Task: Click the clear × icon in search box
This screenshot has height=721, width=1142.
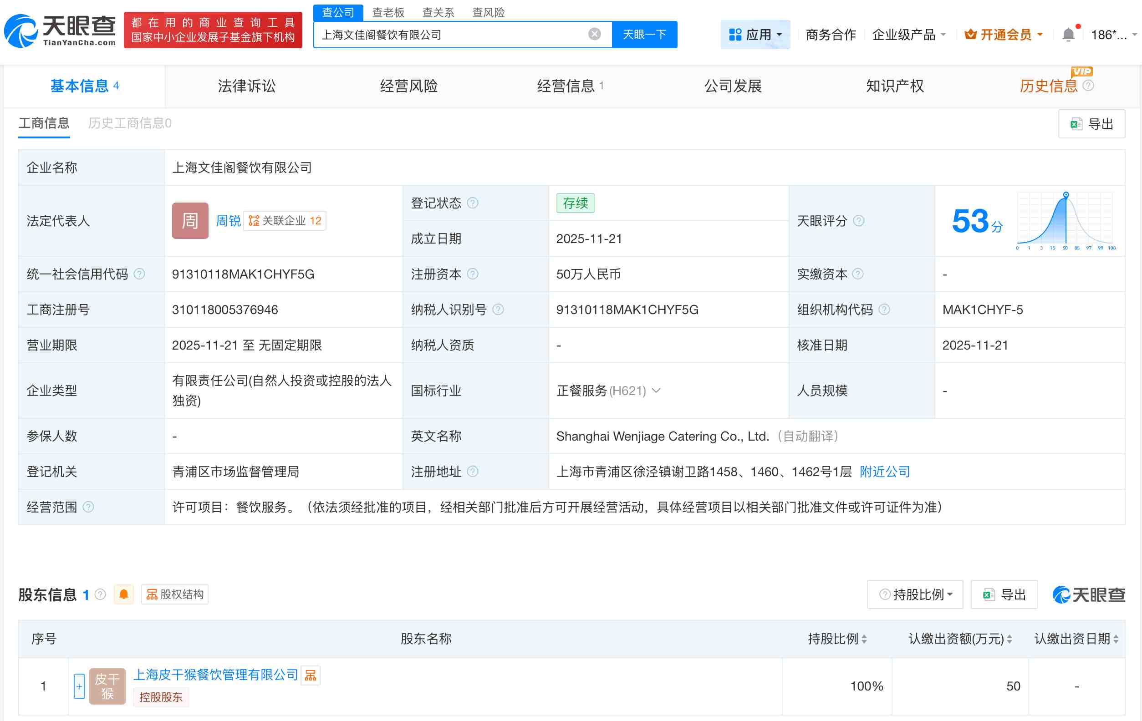Action: pos(593,33)
